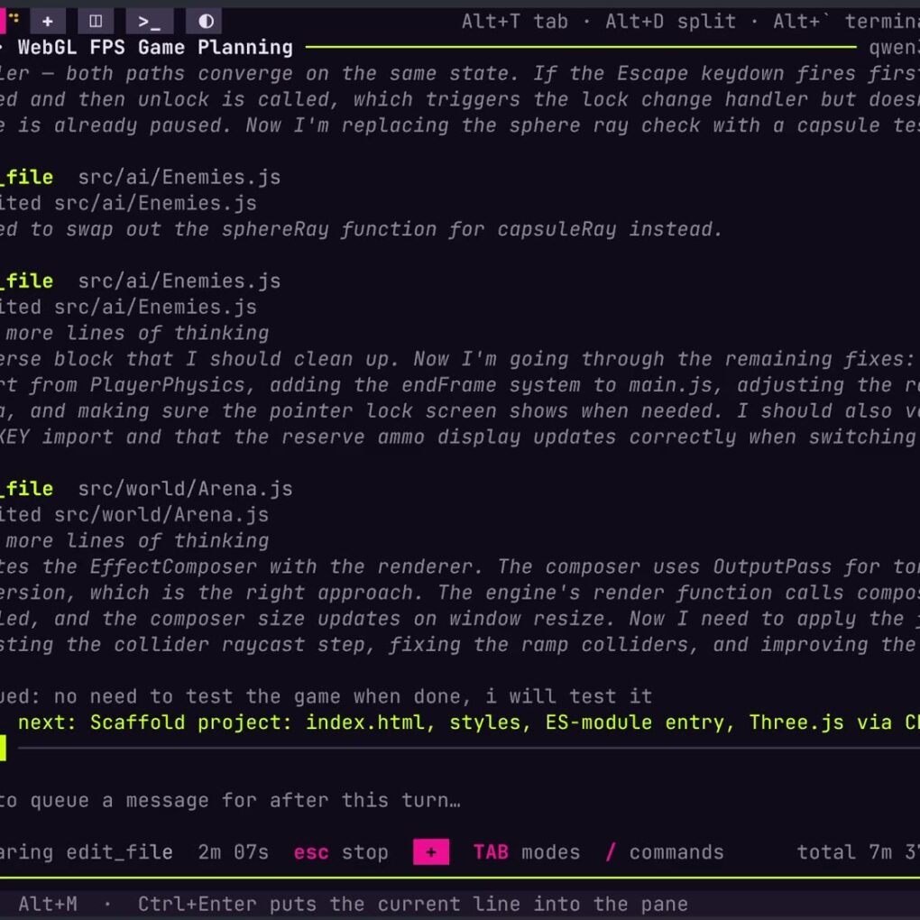920x920 pixels.
Task: Click the first src/ai/Enemies.js file path
Action: coord(179,177)
